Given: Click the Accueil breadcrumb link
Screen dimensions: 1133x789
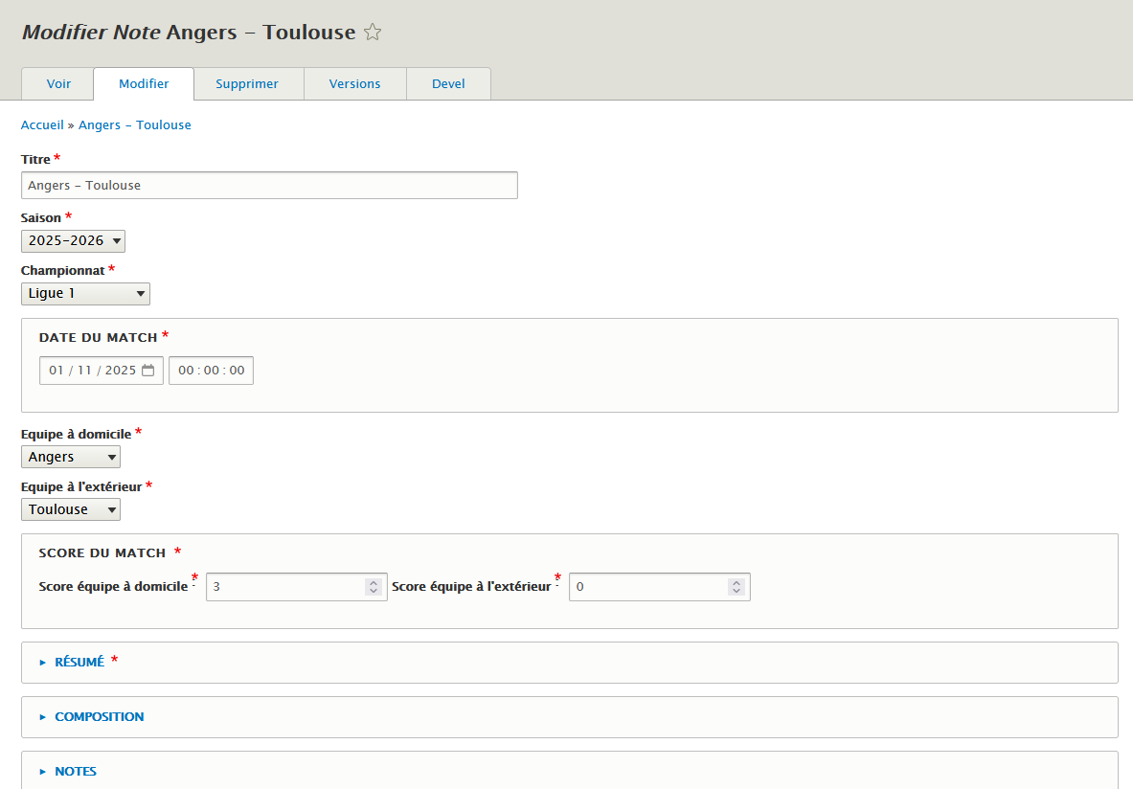Looking at the screenshot, I should coord(42,125).
